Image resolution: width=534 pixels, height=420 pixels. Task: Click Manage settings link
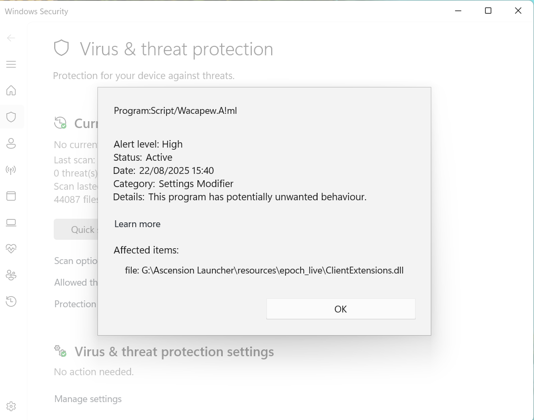pos(88,399)
